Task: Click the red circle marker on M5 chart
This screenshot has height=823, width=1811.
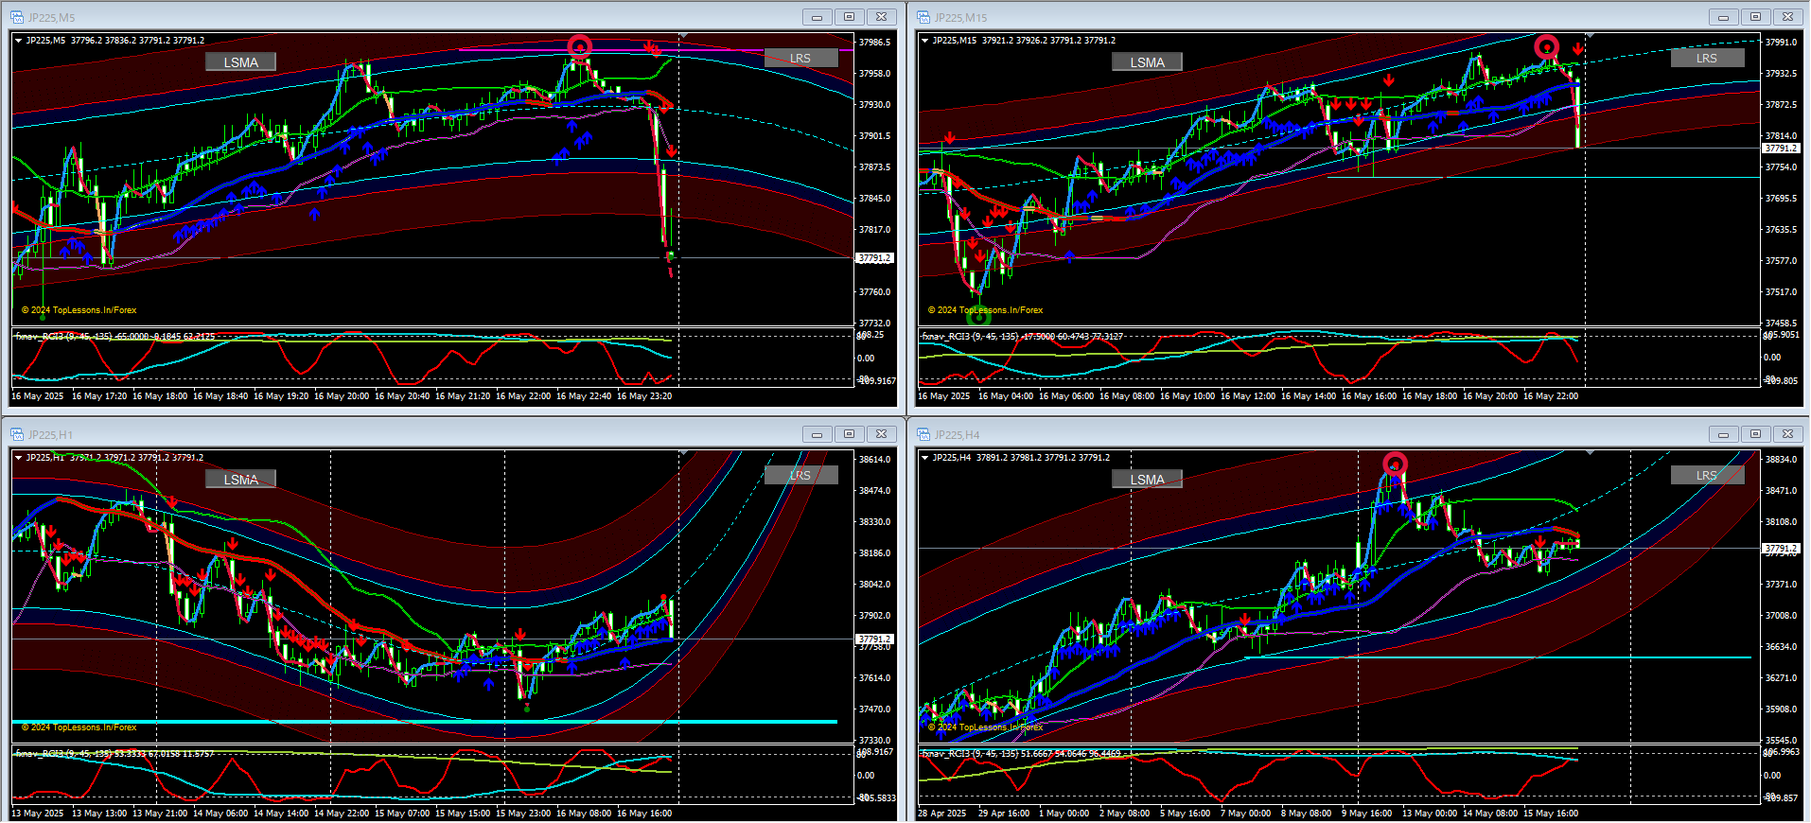Action: (x=579, y=45)
